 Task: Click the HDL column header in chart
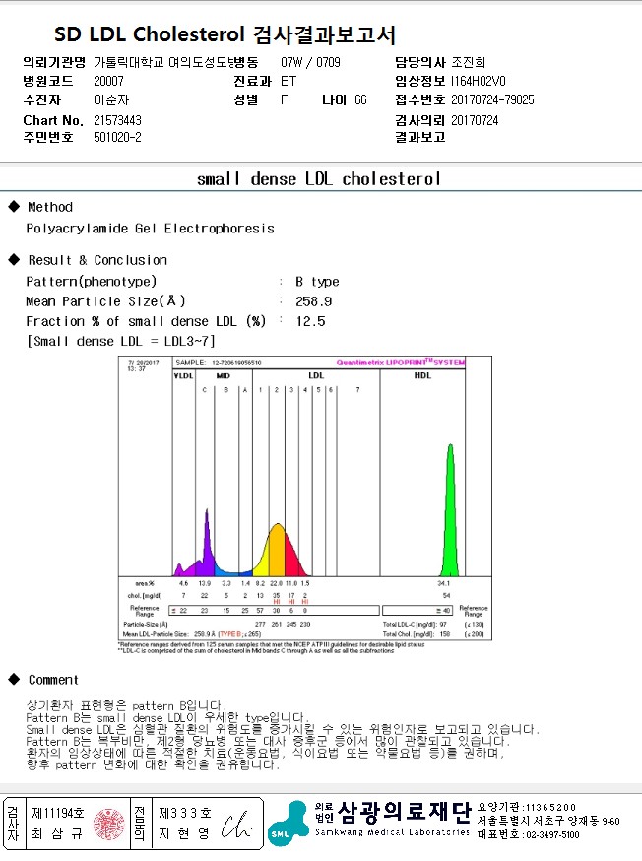click(422, 376)
